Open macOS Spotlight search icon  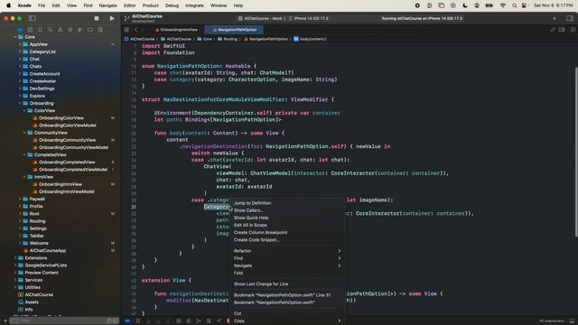(x=514, y=5)
